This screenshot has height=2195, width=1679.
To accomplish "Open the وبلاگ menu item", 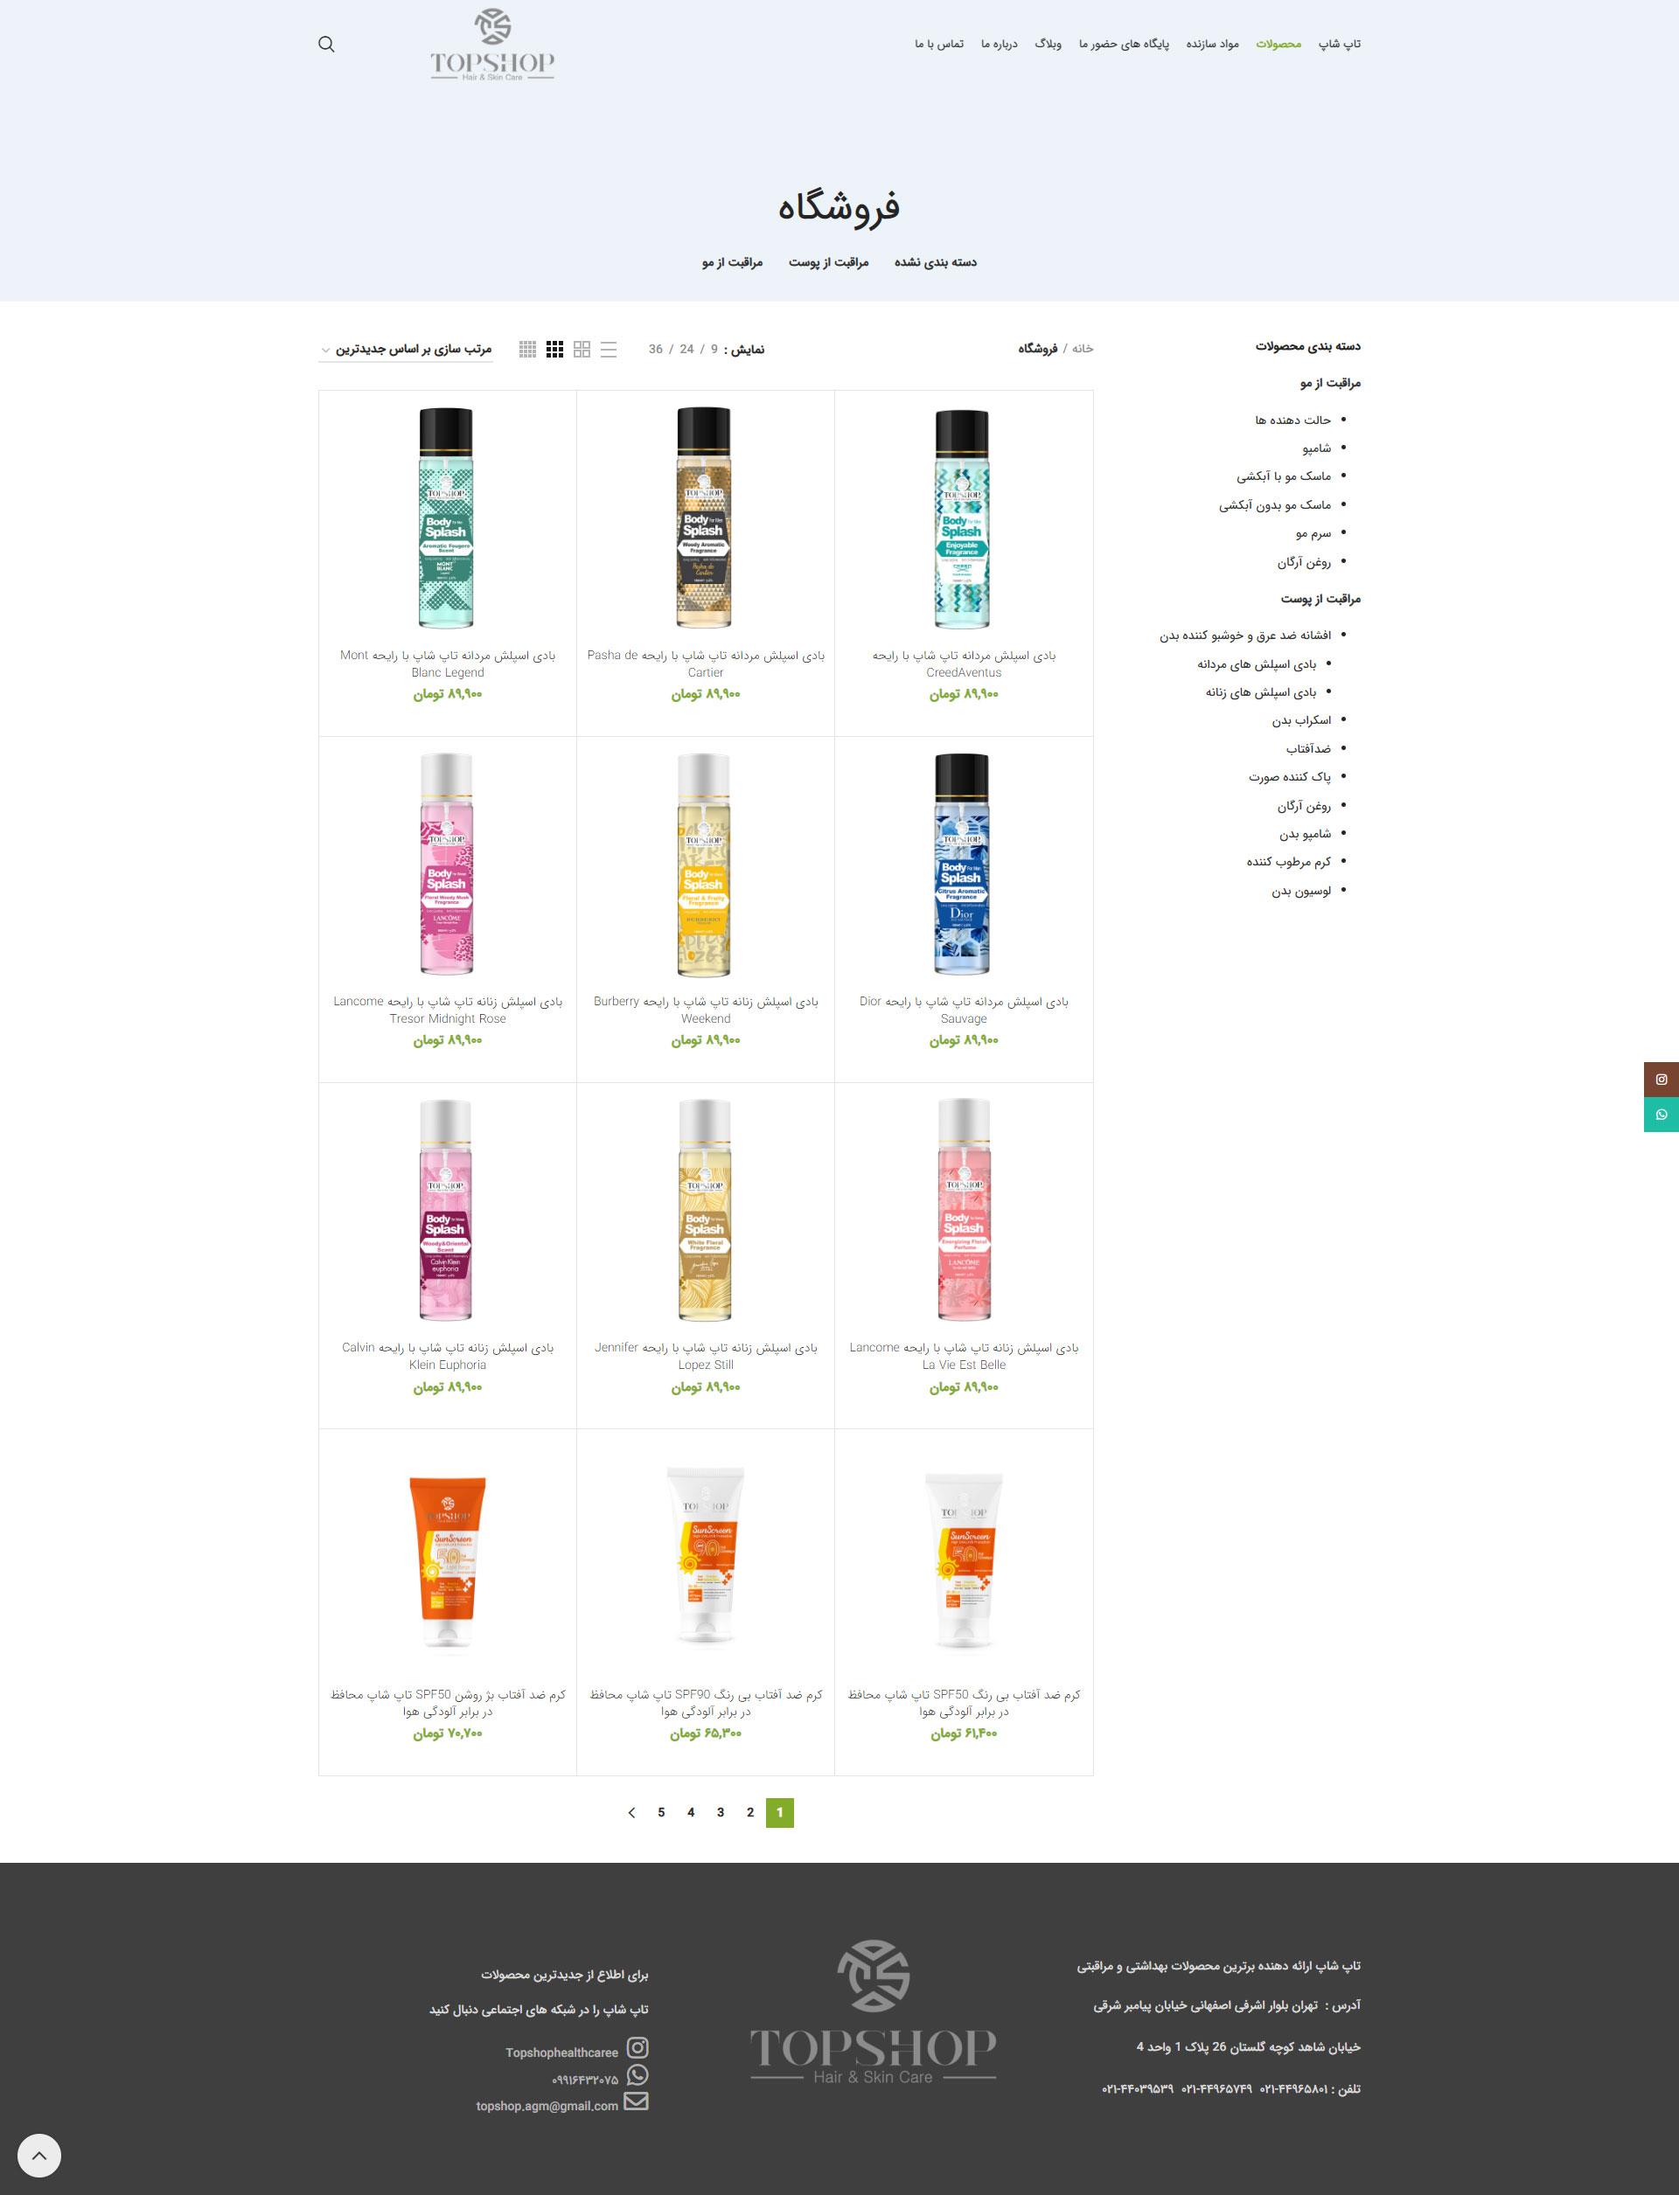I will 1048,44.
